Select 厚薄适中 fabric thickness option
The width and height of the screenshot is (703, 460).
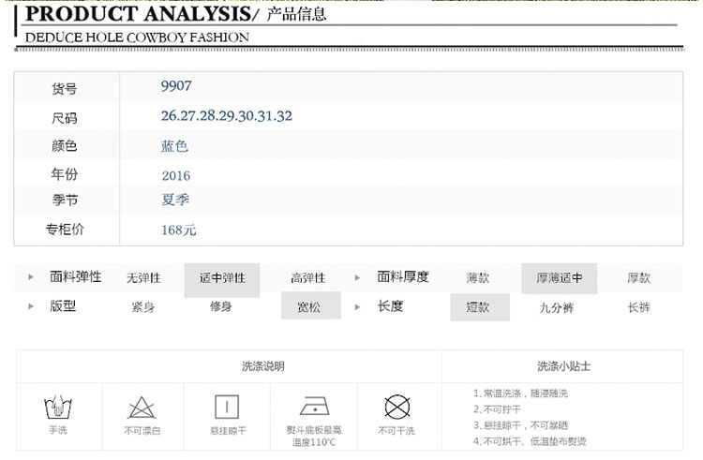pos(560,278)
